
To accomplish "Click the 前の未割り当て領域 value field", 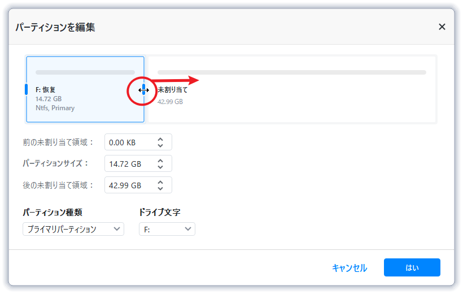I will [128, 142].
